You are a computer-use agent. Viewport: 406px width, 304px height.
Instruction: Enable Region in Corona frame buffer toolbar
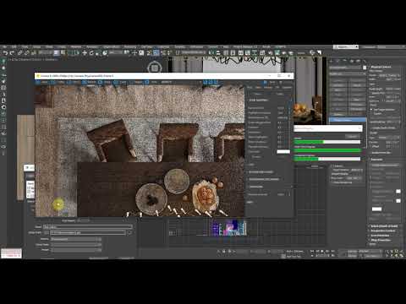pyautogui.click(x=135, y=82)
